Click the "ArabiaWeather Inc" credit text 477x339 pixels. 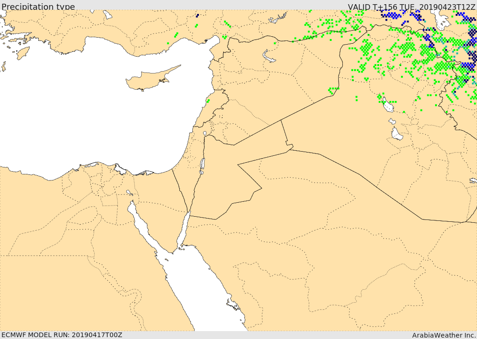(444, 335)
